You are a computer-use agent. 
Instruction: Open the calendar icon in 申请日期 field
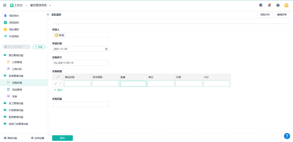[x=106, y=49]
